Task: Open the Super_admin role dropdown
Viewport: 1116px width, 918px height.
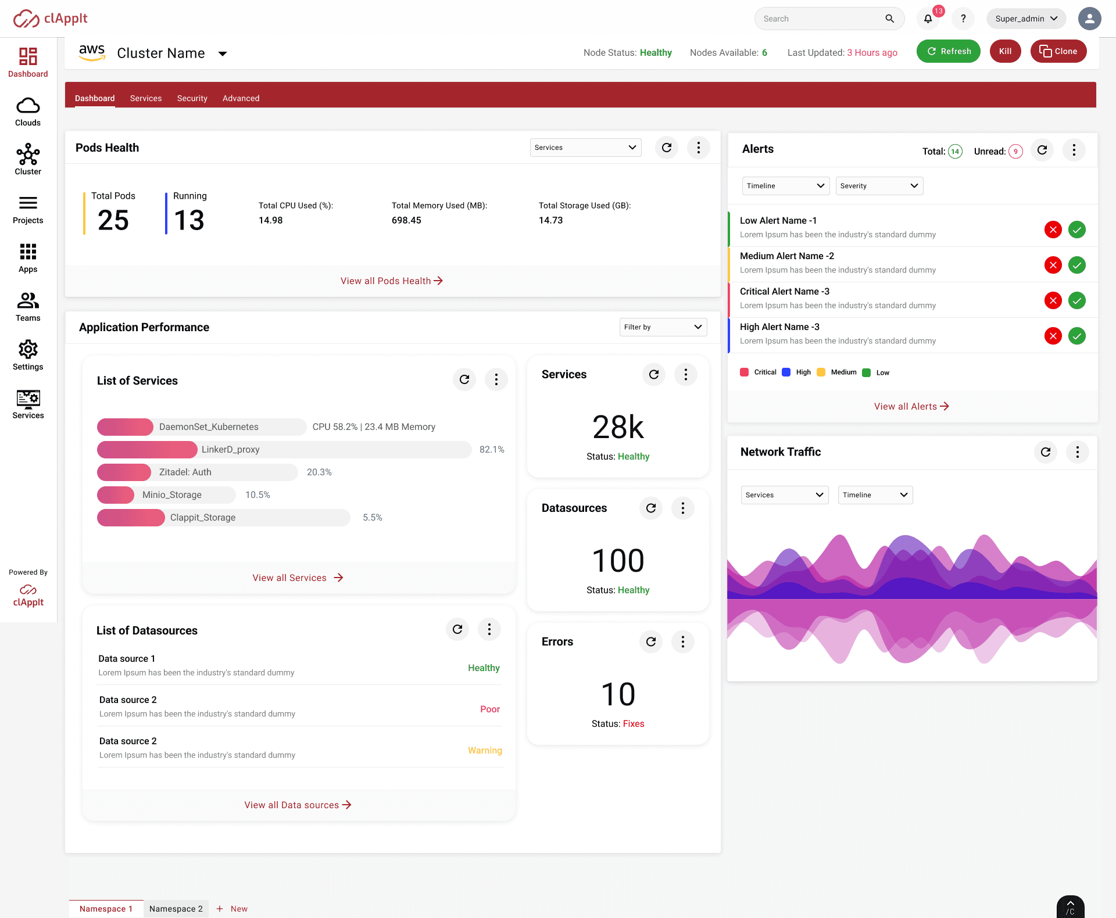Action: 1026,19
